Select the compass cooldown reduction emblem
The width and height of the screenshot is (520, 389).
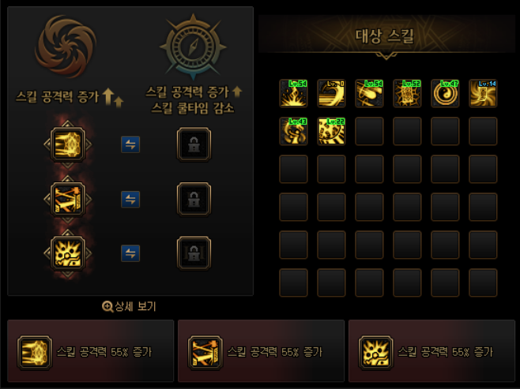pos(194,47)
